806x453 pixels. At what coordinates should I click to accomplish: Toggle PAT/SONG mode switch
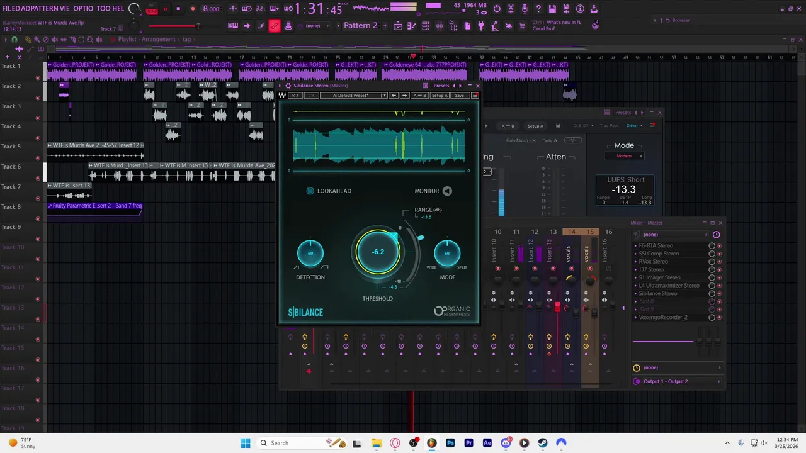pos(152,9)
